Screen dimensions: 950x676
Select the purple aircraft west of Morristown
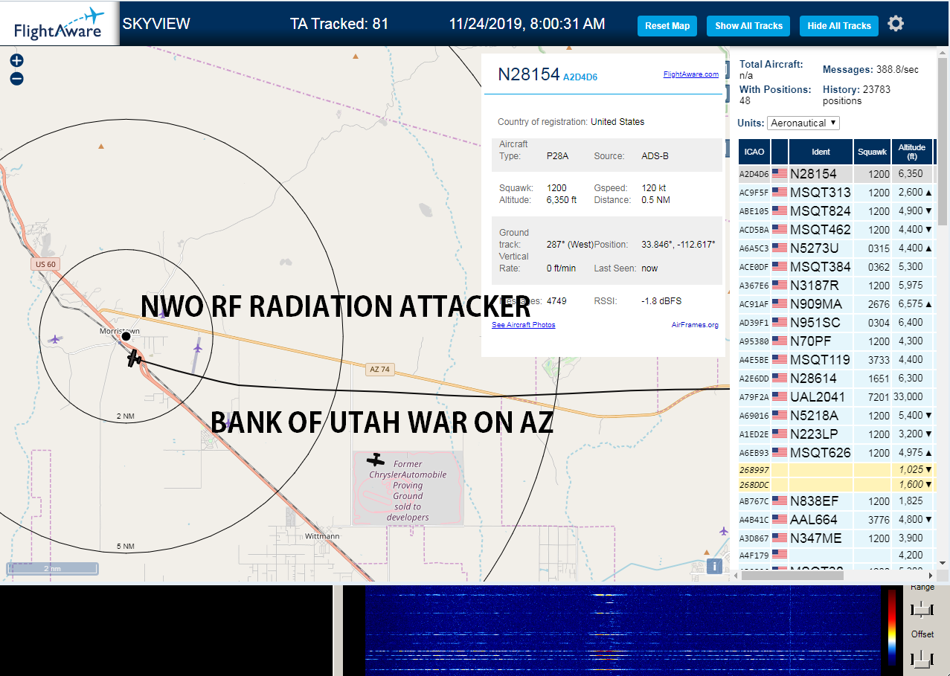tap(54, 339)
